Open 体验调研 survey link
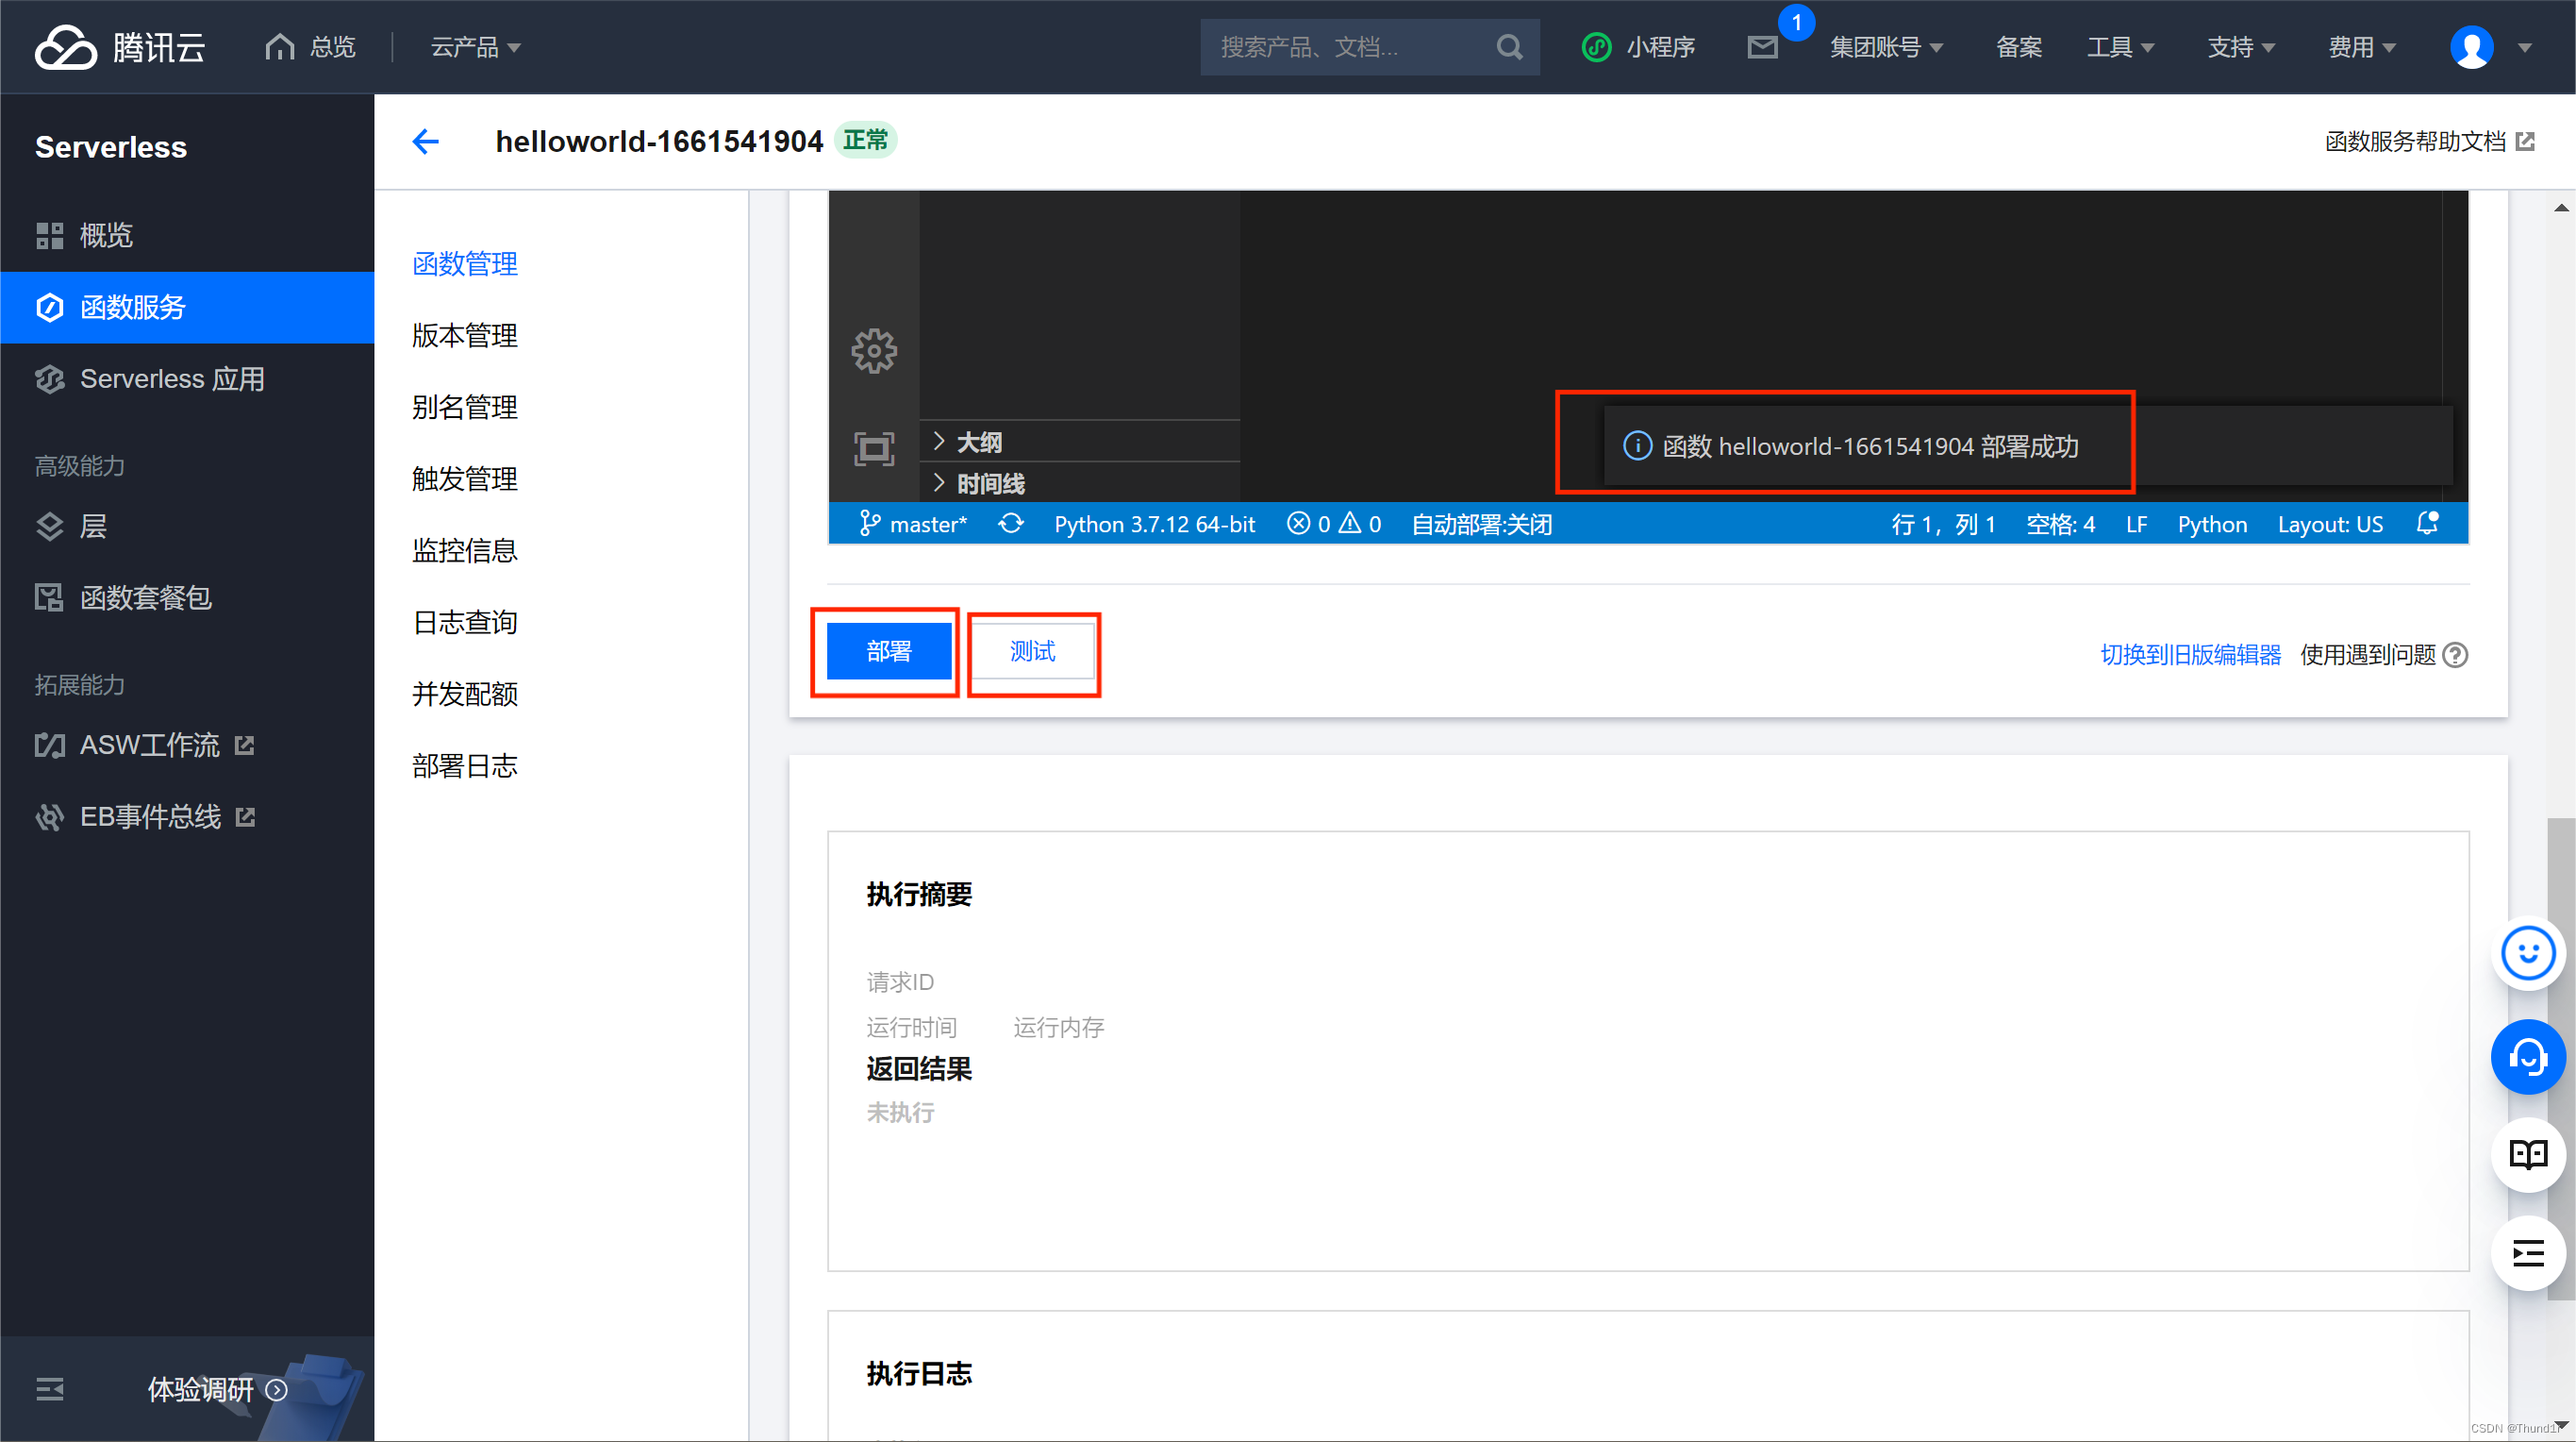Image resolution: width=2576 pixels, height=1442 pixels. click(217, 1389)
